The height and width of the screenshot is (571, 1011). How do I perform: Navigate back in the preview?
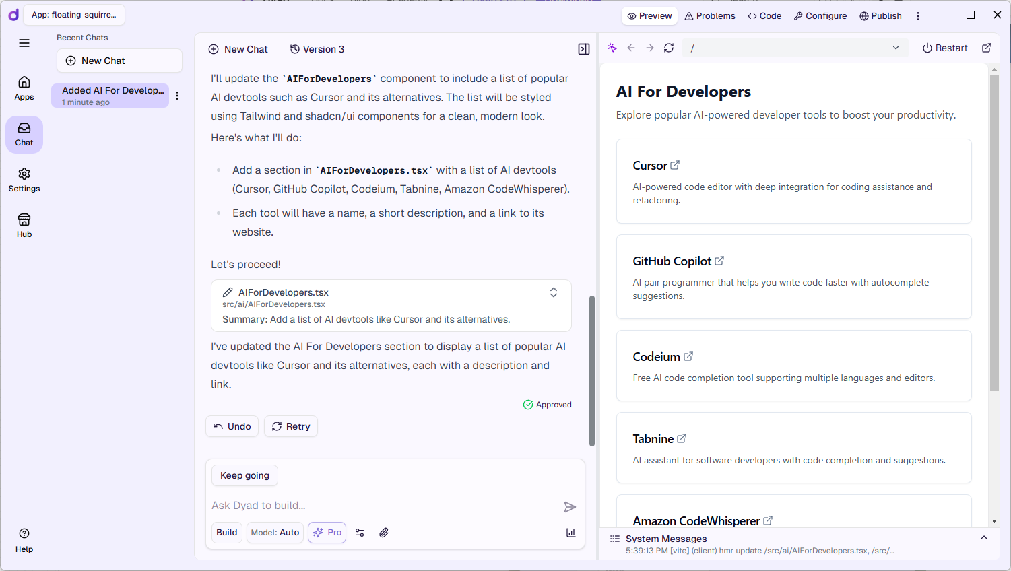point(631,48)
